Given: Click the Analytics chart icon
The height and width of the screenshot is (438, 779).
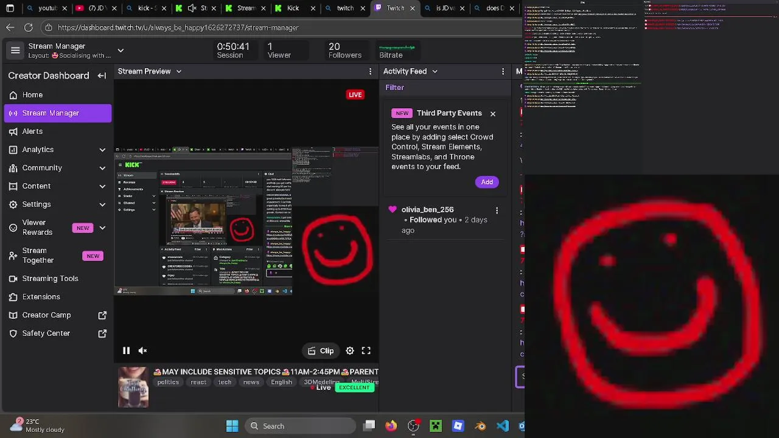Looking at the screenshot, I should coord(13,150).
